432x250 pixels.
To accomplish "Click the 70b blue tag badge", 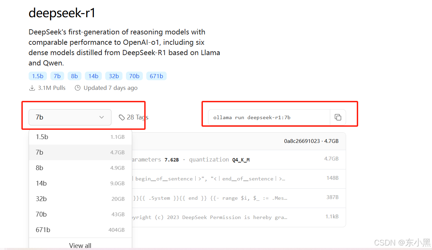I will pos(134,76).
